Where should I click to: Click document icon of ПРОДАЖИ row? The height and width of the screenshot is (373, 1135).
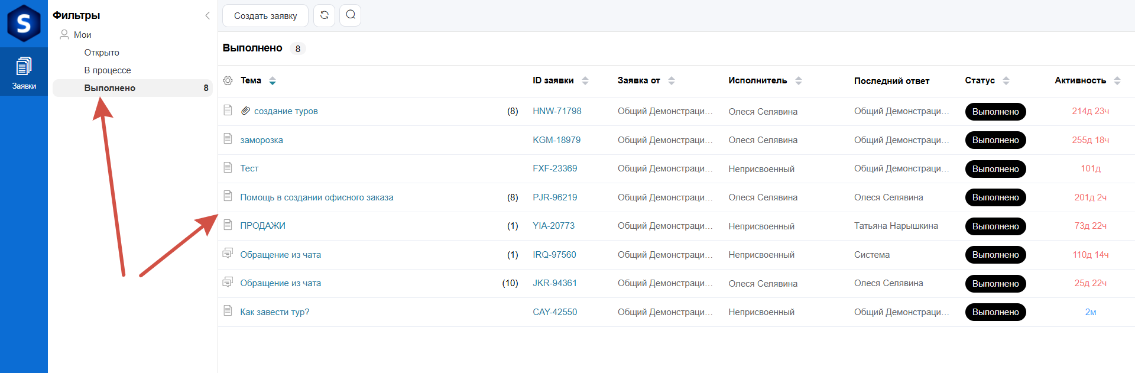click(228, 225)
